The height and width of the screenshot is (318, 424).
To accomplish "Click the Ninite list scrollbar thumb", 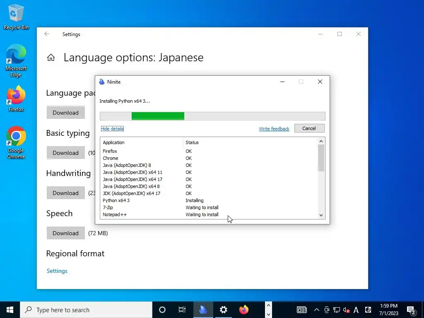I will (321, 158).
